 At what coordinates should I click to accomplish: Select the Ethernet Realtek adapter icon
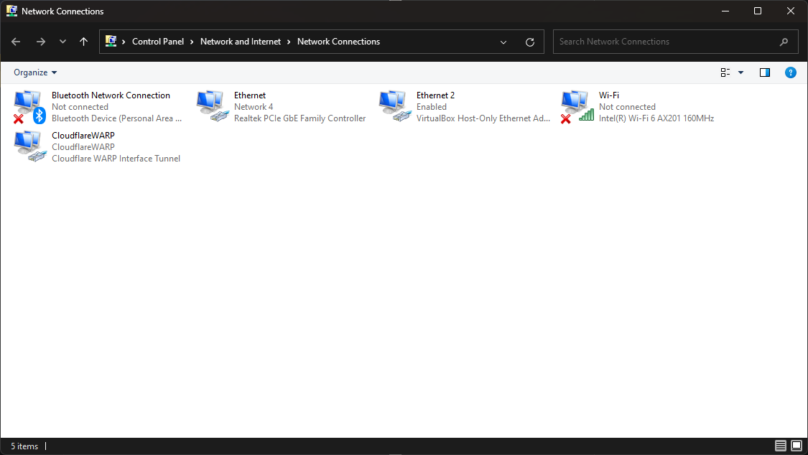point(212,107)
